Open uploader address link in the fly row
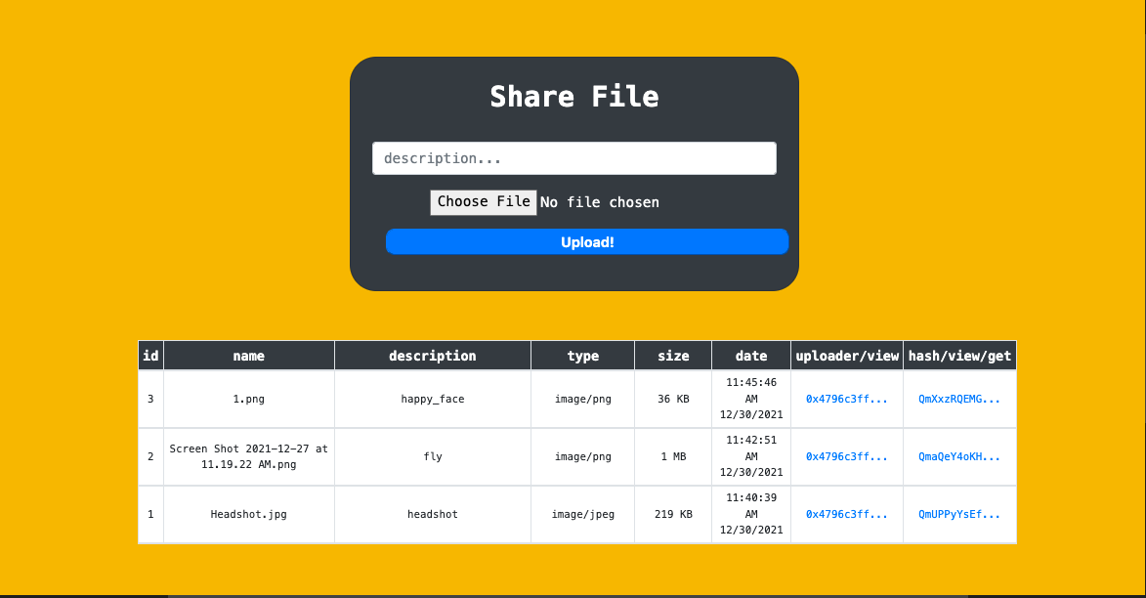This screenshot has width=1146, height=598. tap(846, 456)
